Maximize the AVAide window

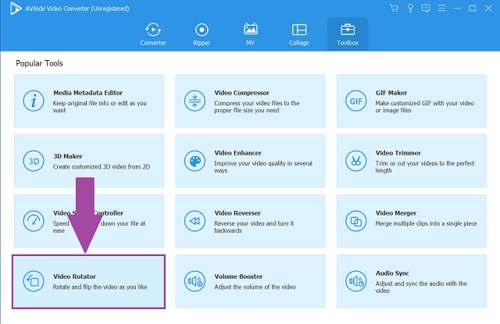coord(472,9)
